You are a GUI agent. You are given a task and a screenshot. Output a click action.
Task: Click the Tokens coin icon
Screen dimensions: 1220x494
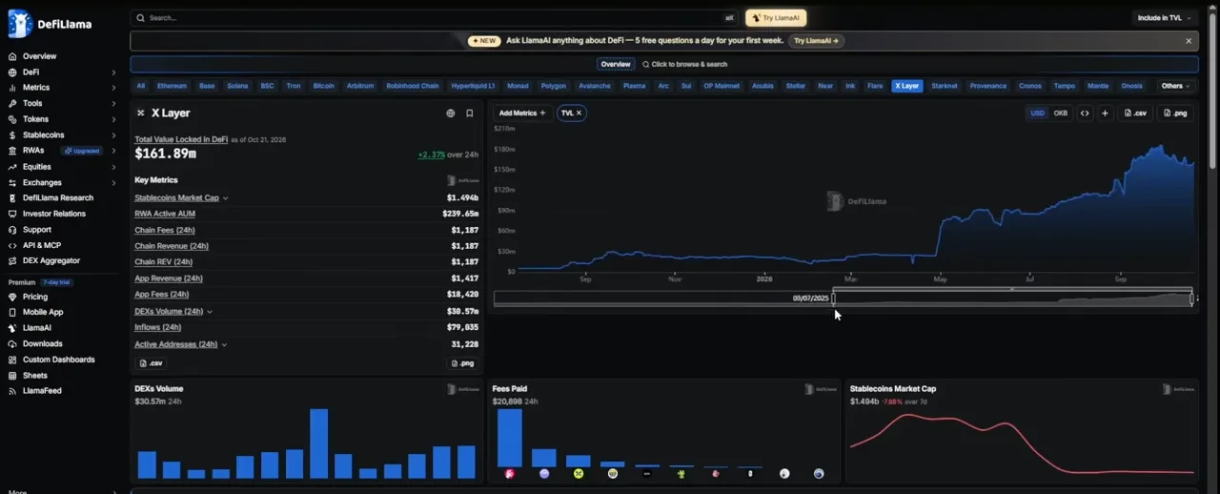click(x=12, y=119)
